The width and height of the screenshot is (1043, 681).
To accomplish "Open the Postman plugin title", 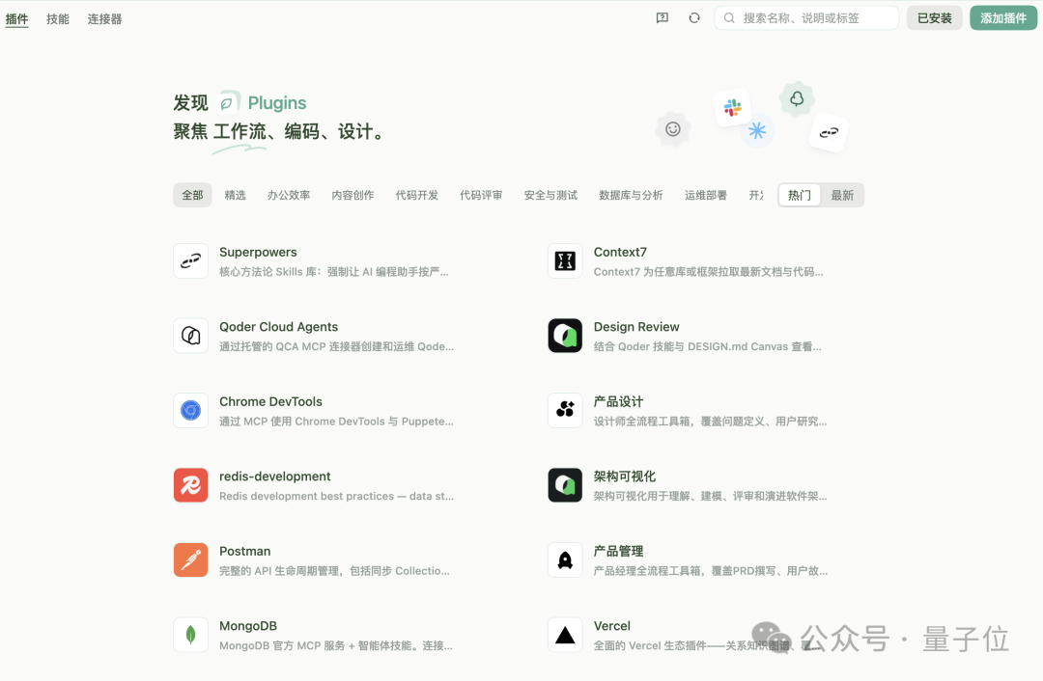I will coord(244,552).
